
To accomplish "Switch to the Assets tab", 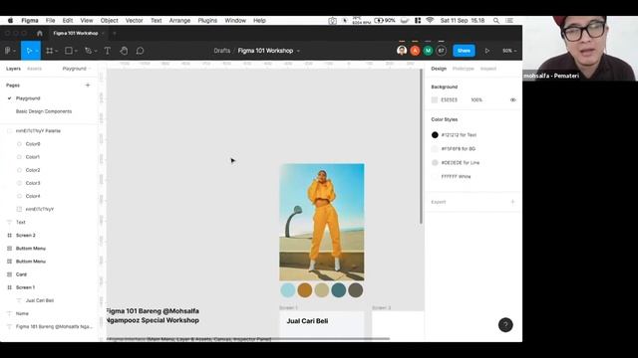I will coord(34,69).
